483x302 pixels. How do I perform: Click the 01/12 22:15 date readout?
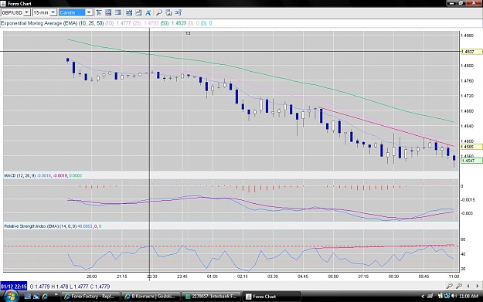tap(14, 287)
